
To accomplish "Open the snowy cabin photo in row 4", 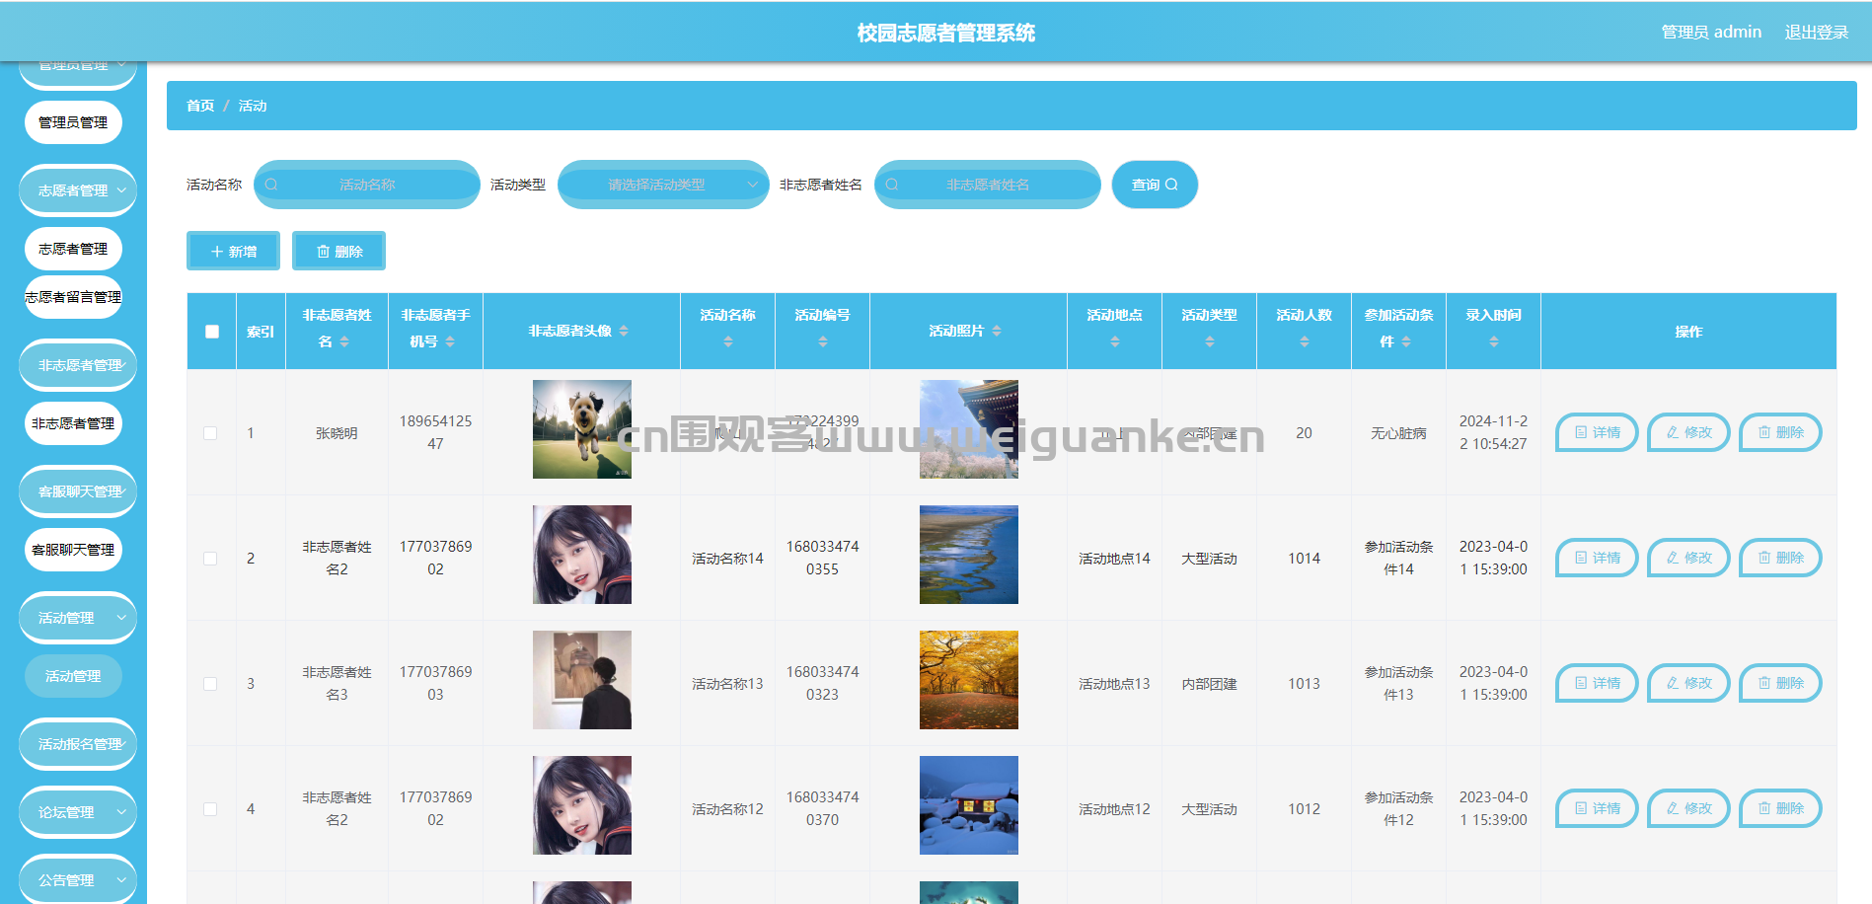I will [x=969, y=805].
